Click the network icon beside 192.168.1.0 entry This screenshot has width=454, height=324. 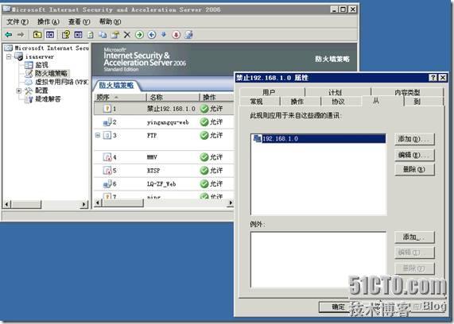[257, 138]
